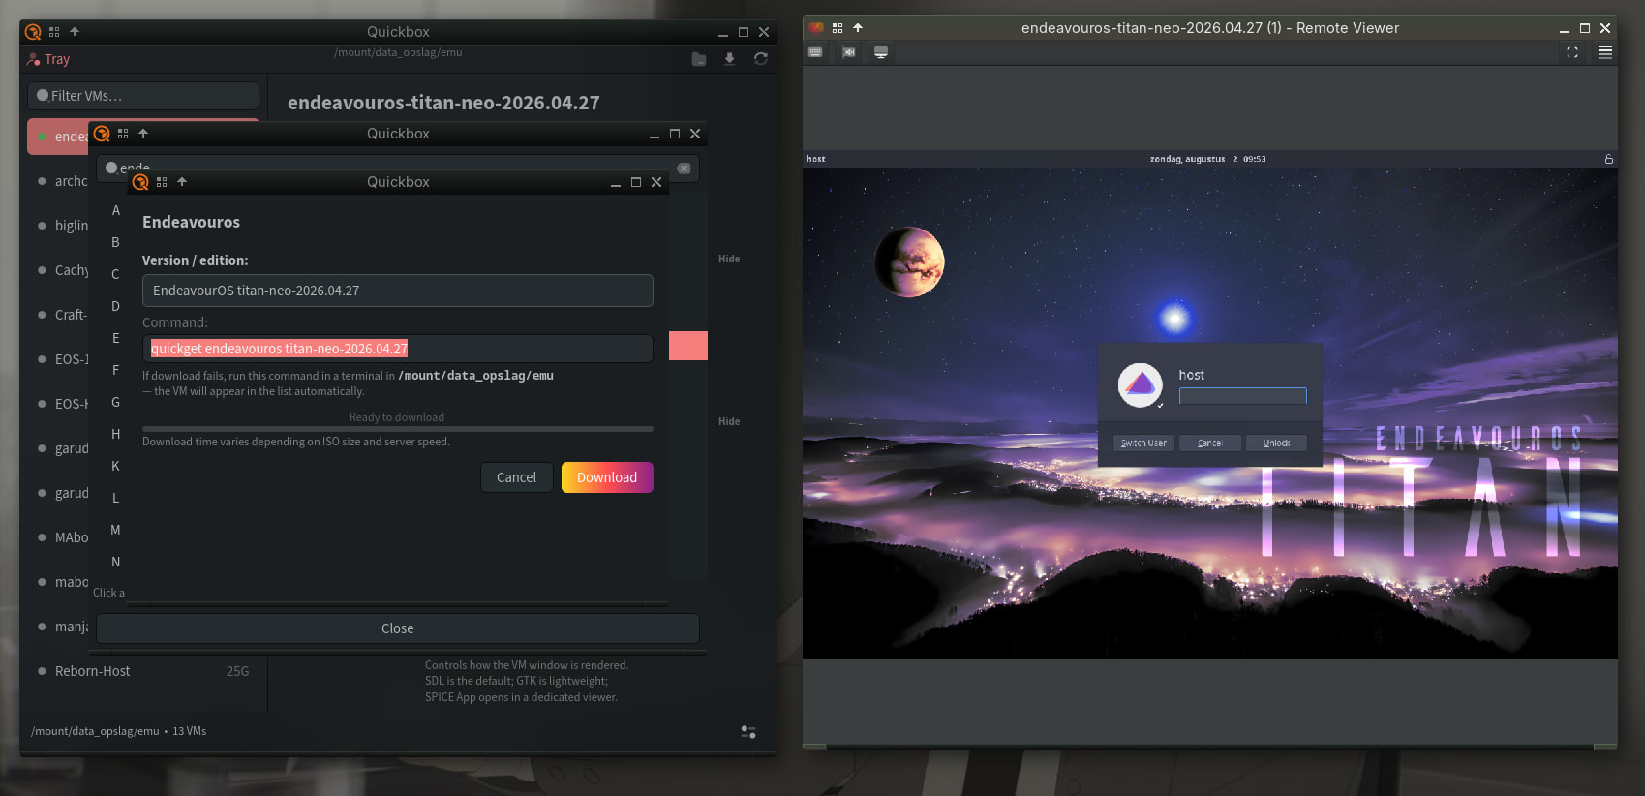1645x796 pixels.
Task: Cancel the Endeavouros download dialog
Action: tap(516, 477)
